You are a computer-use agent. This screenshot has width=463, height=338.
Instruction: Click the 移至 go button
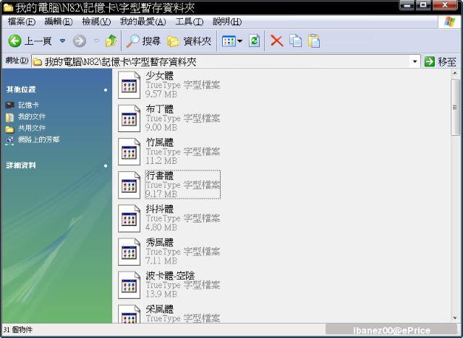click(441, 61)
